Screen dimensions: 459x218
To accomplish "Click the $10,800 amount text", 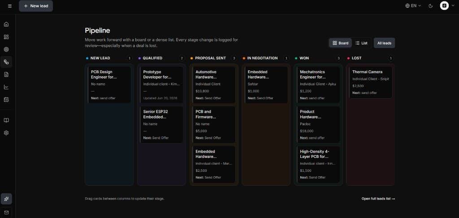I will tap(202, 91).
